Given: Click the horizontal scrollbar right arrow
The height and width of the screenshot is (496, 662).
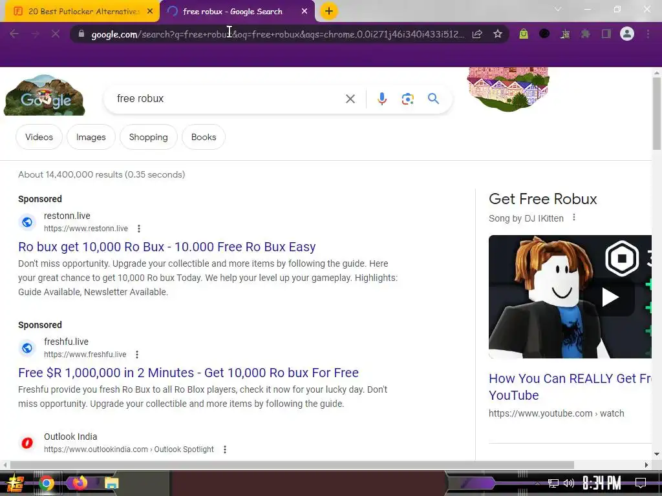Looking at the screenshot, I should click(646, 465).
